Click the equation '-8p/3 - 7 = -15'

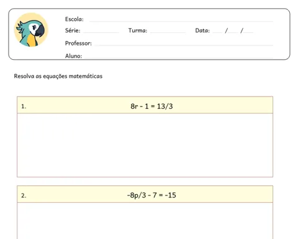151,195
